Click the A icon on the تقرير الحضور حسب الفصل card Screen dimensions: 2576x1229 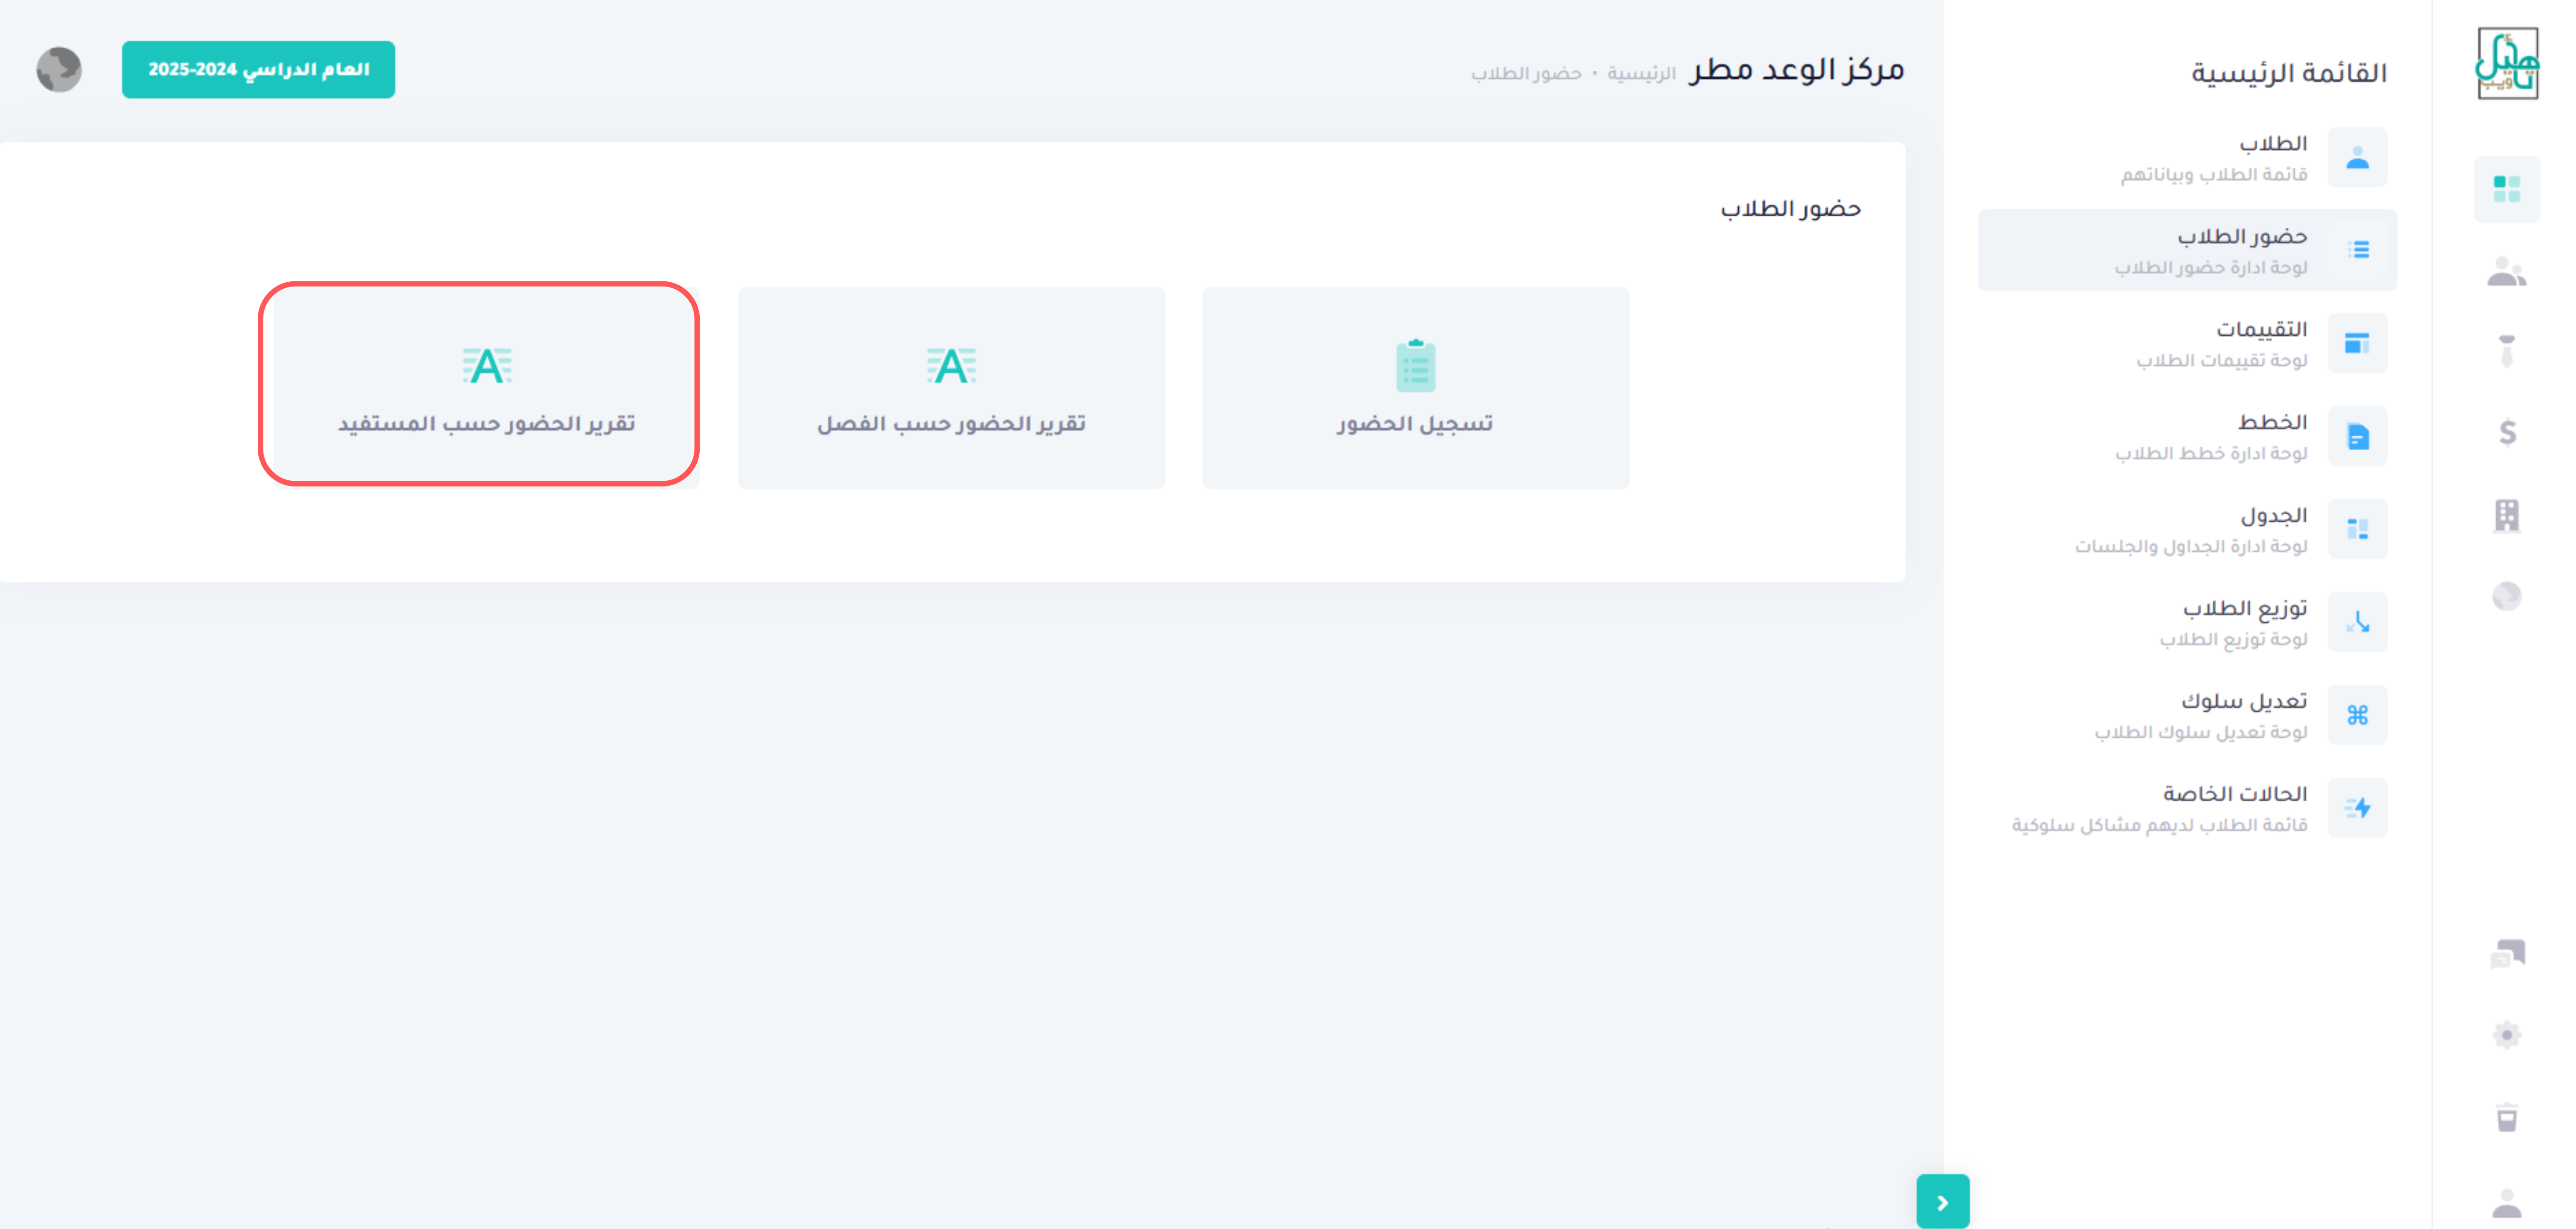tap(951, 366)
